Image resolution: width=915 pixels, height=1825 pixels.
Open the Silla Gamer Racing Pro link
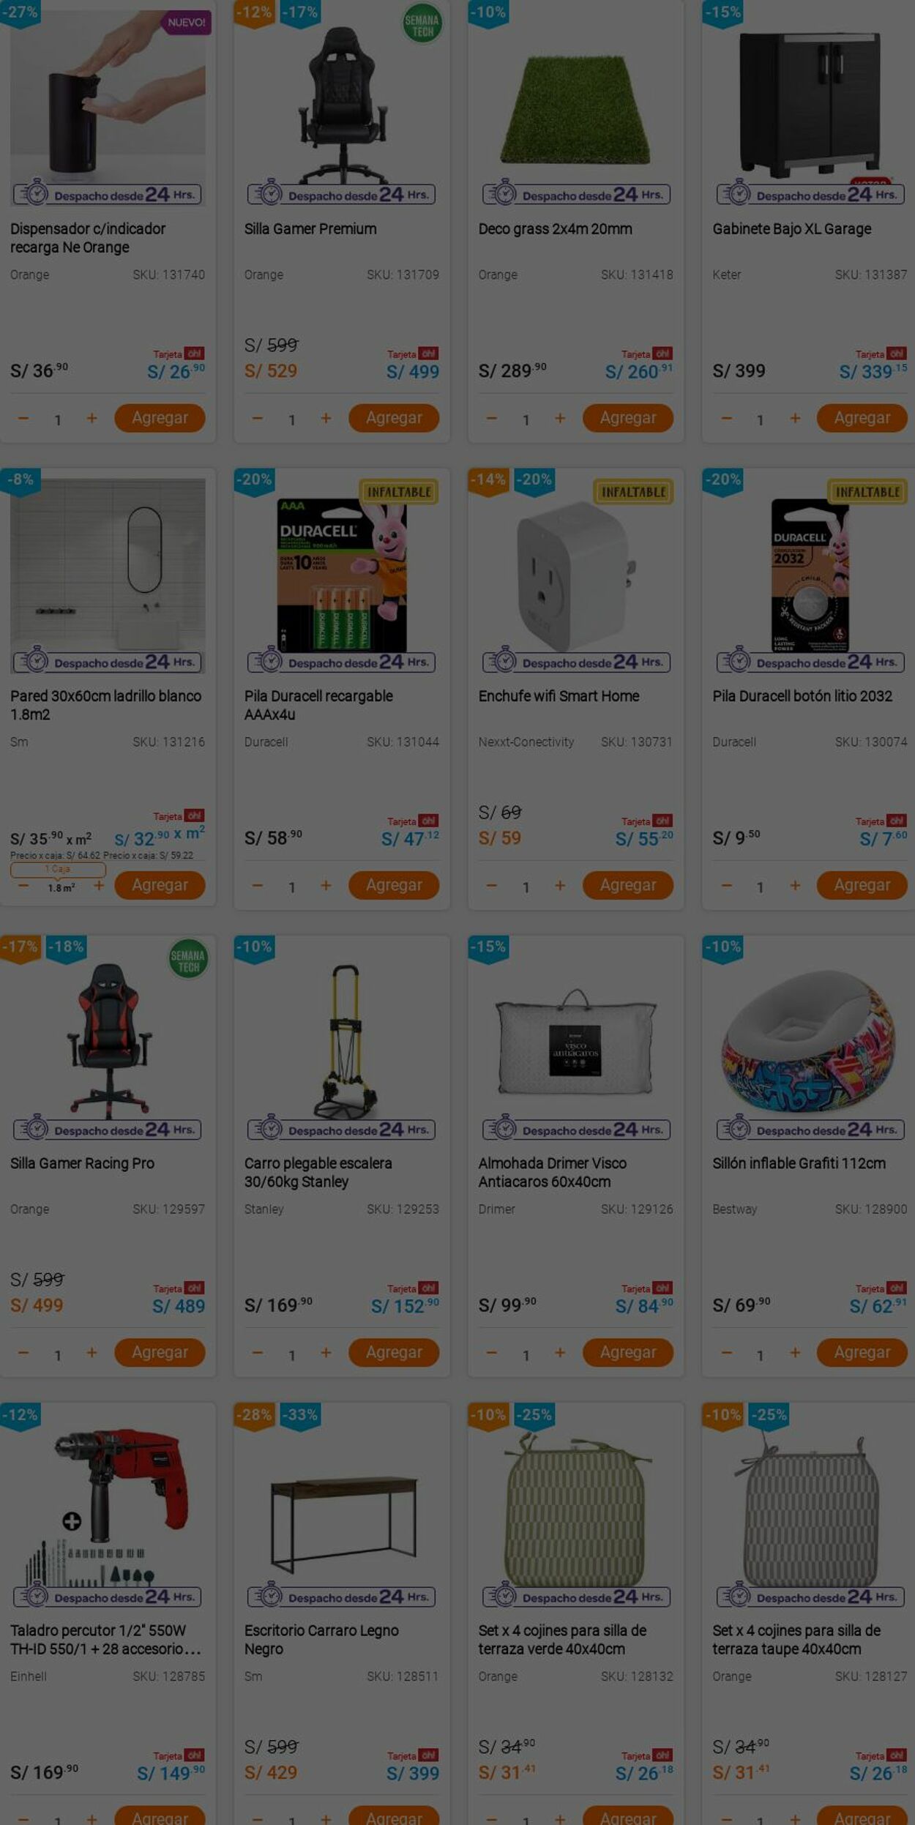point(82,1163)
